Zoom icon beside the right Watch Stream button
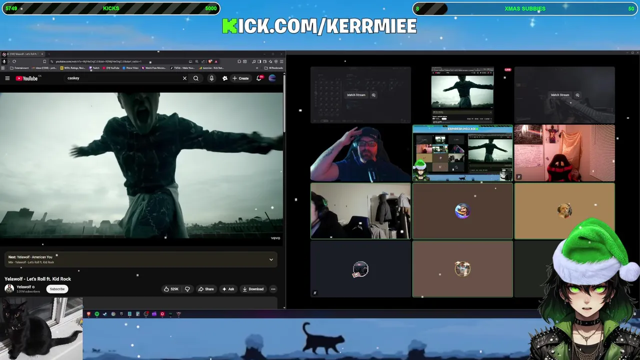Viewport: 640px width, 360px height. [577, 95]
